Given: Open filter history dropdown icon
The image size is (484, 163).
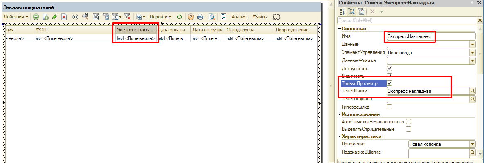Looking at the screenshot, I should 117,17.
